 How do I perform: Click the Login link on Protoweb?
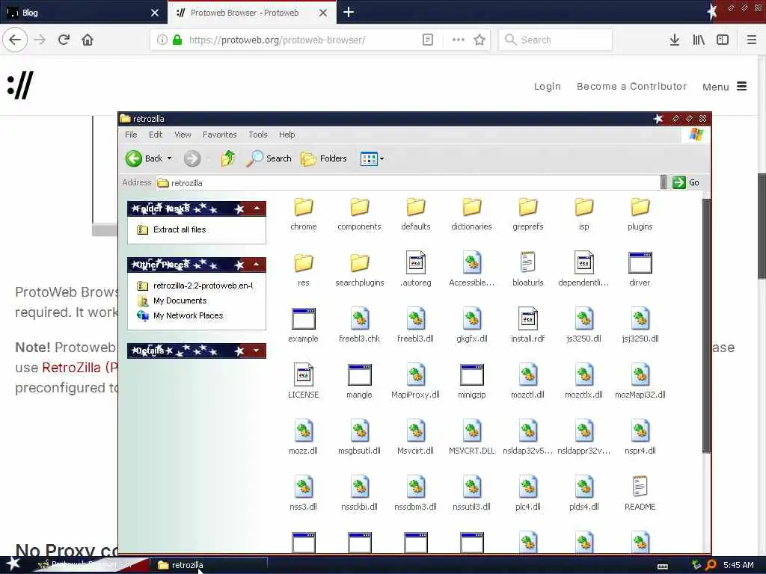click(x=547, y=87)
